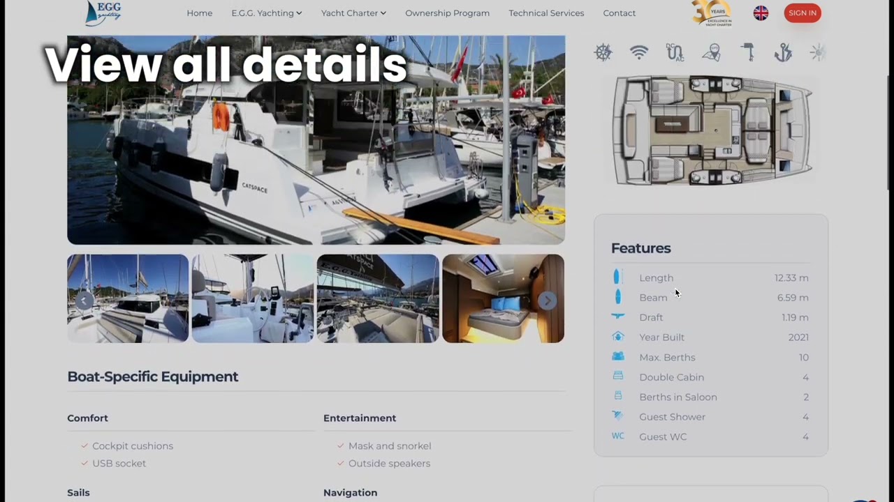894x502 pixels.
Task: Go to the Contact page
Action: click(620, 13)
